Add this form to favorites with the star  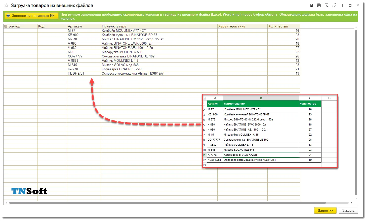point(6,5)
